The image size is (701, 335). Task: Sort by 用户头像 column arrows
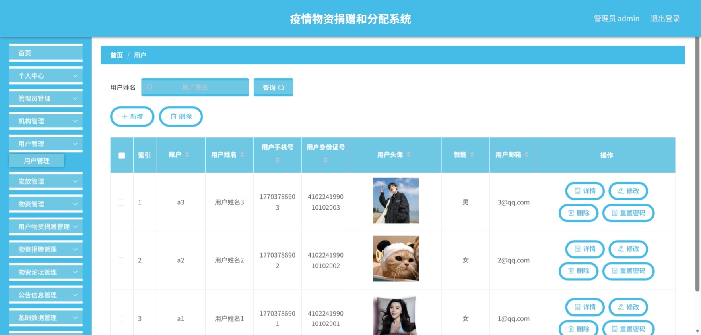408,155
